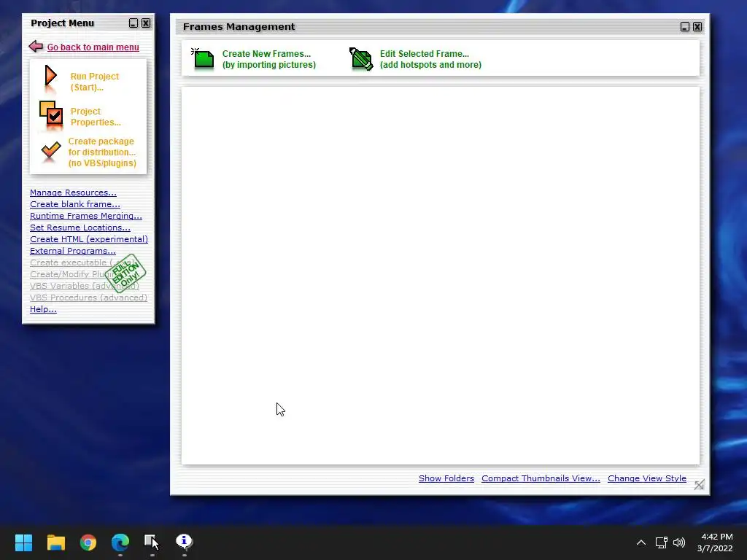Close the Project Menu panel
The width and height of the screenshot is (747, 560).
tap(146, 23)
